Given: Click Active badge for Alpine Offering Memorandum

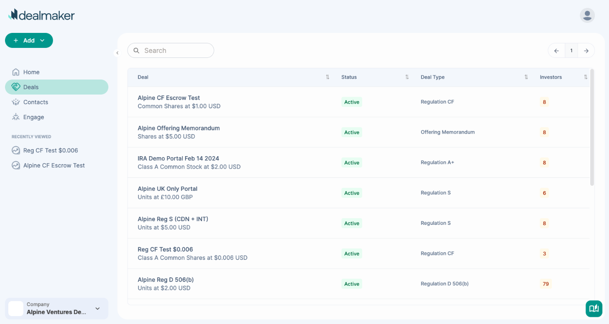Looking at the screenshot, I should tap(352, 132).
